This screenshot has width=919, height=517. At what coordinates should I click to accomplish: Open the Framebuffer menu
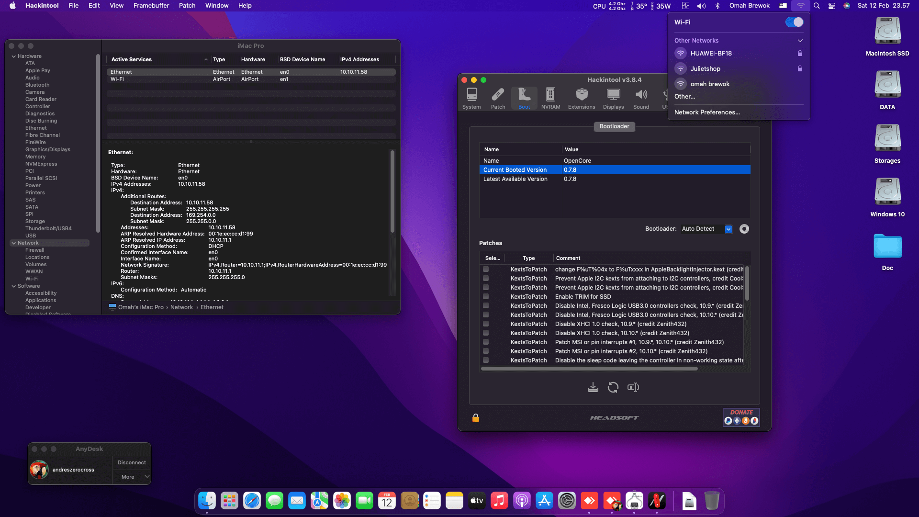click(x=151, y=6)
